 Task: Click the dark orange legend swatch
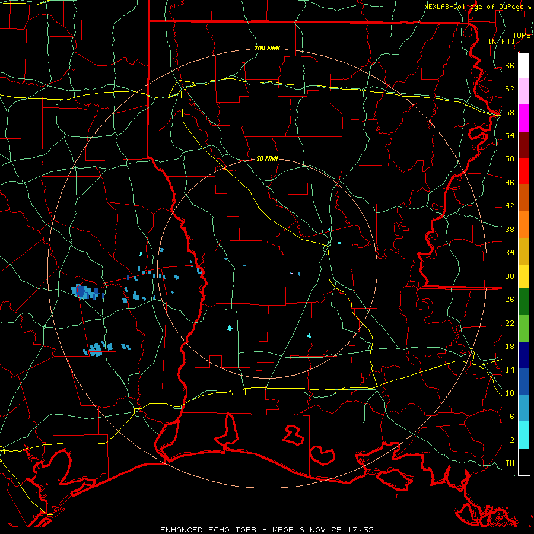click(x=524, y=198)
